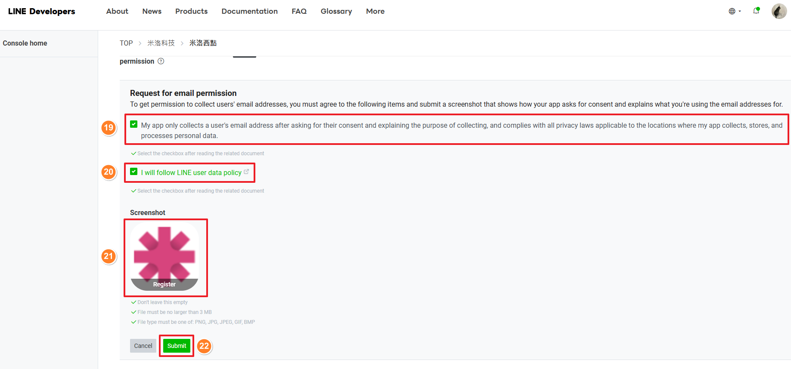Open the FAQ page

click(299, 11)
